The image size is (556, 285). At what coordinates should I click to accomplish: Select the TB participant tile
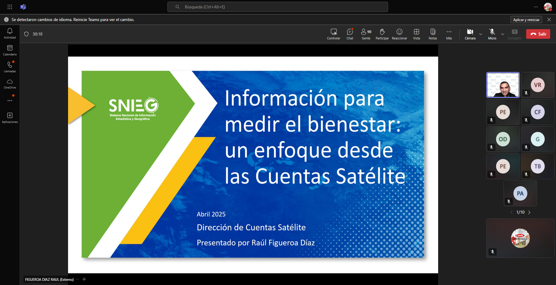(538, 166)
